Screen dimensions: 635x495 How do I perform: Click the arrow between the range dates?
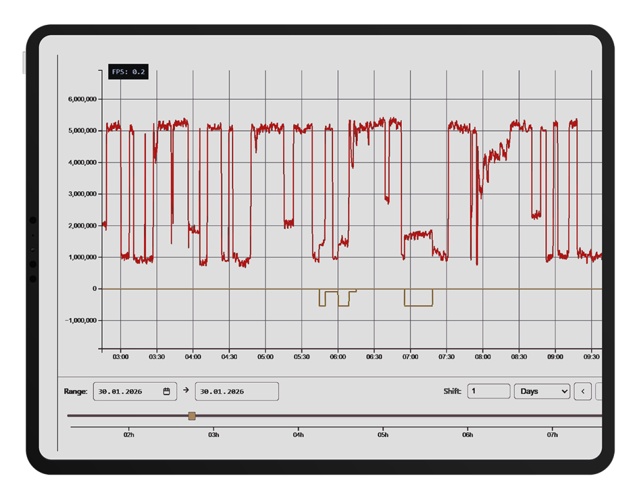coord(186,391)
